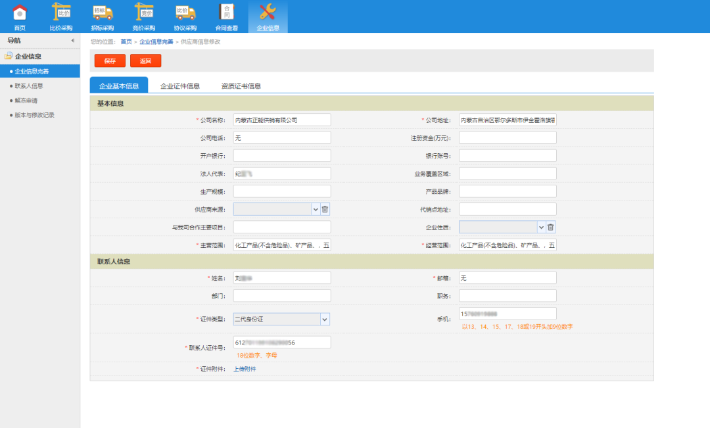Select 联系人信息 in sidebar
Viewport: 710px width, 428px height.
click(28, 85)
